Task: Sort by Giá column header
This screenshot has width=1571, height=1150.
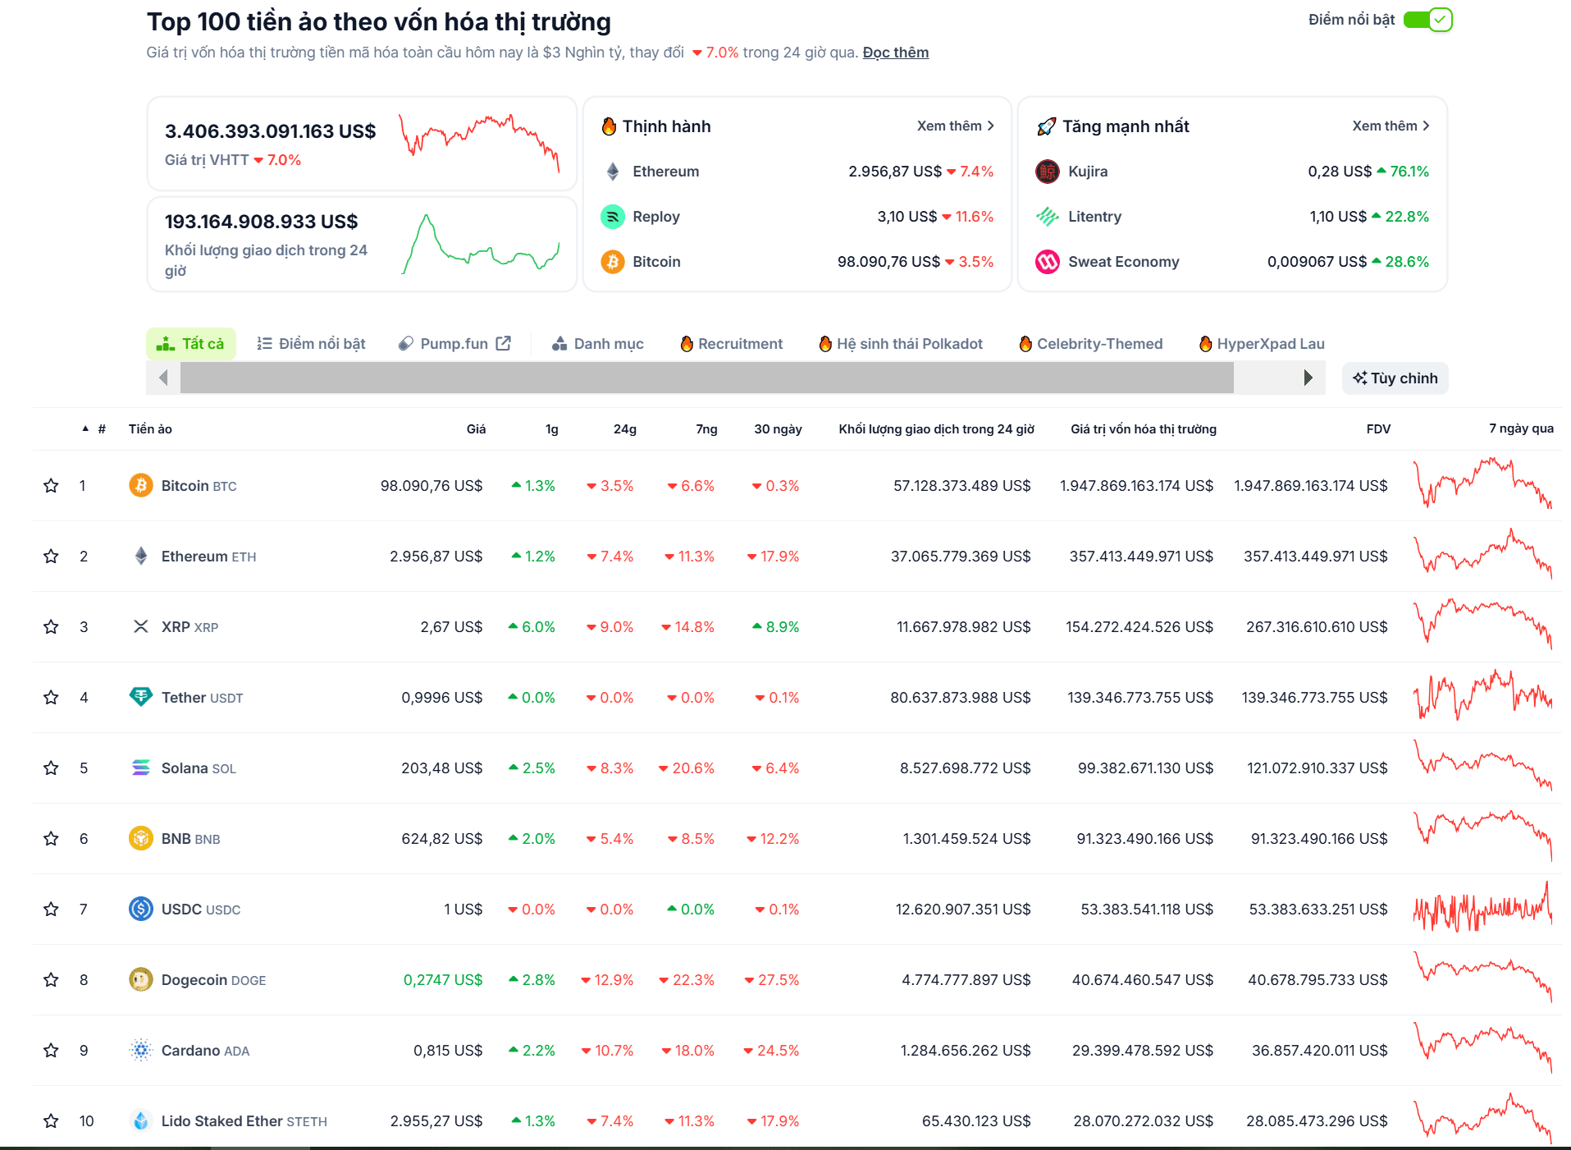Action: tap(476, 428)
